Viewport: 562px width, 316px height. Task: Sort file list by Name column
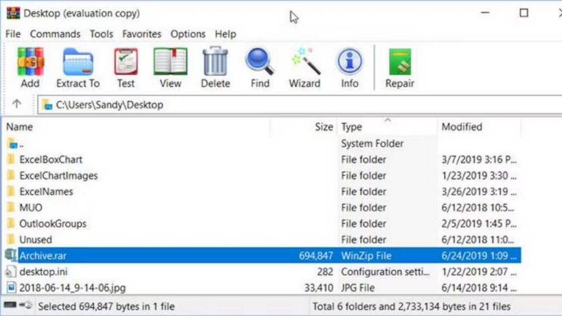pyautogui.click(x=20, y=127)
